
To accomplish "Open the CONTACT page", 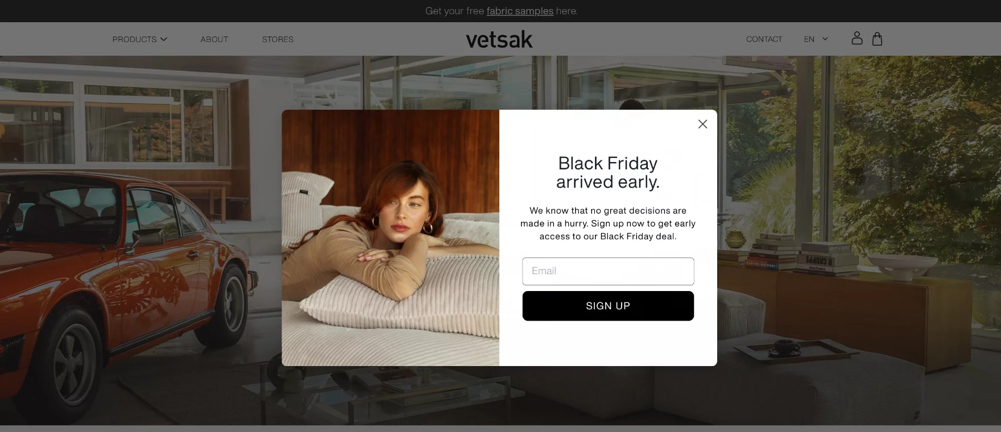I will pyautogui.click(x=764, y=39).
